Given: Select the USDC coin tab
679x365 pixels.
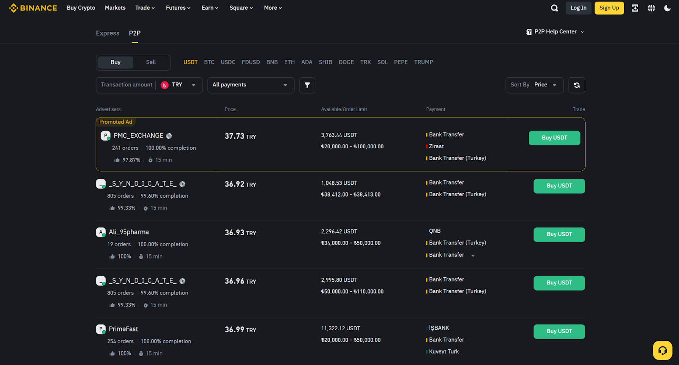Looking at the screenshot, I should point(228,62).
